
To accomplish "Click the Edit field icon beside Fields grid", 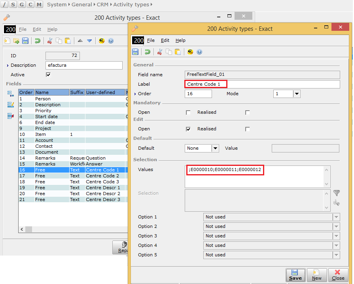I will [10, 105].
